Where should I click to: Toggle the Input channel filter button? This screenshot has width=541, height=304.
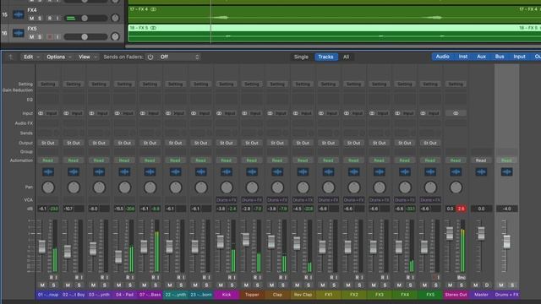click(519, 57)
